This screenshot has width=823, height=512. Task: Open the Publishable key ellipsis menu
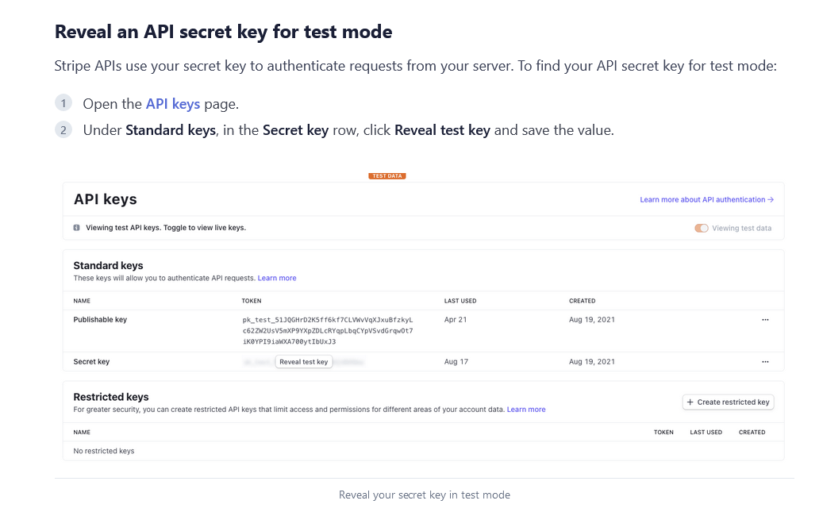(766, 319)
